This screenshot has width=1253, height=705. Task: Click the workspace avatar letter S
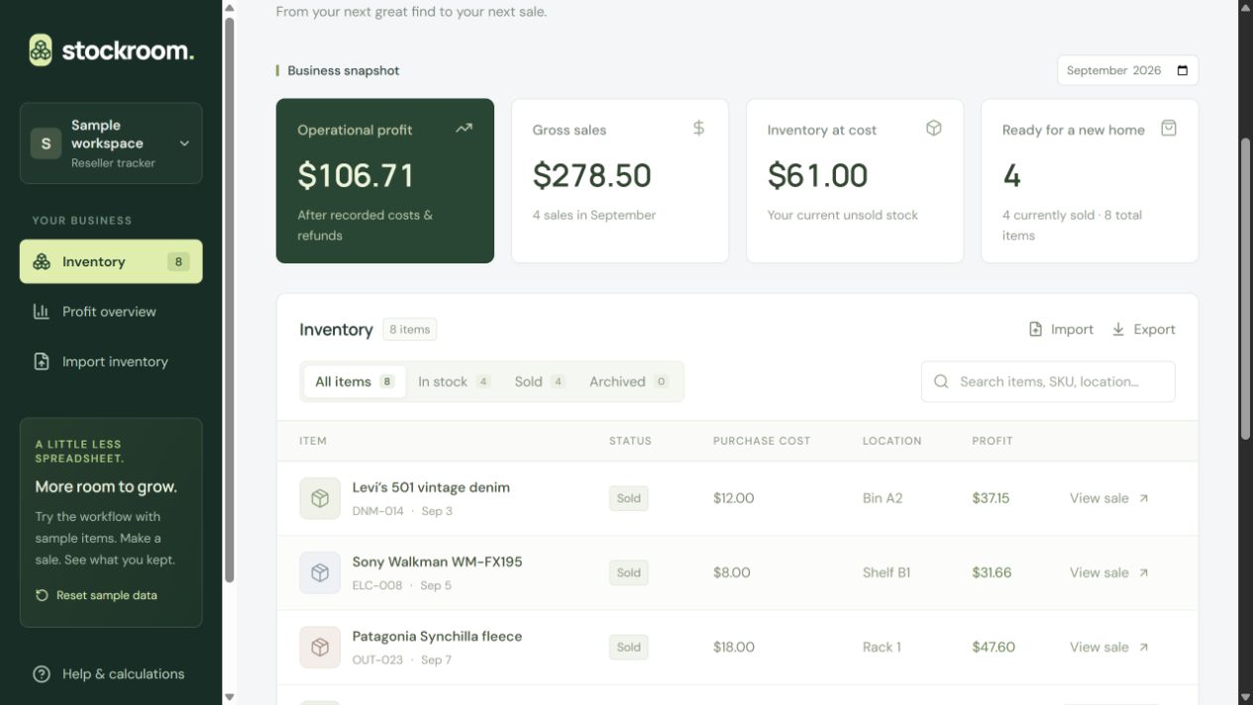click(46, 144)
